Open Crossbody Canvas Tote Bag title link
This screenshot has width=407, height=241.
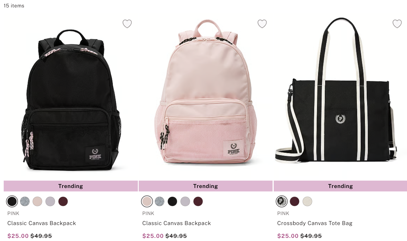[x=315, y=223]
